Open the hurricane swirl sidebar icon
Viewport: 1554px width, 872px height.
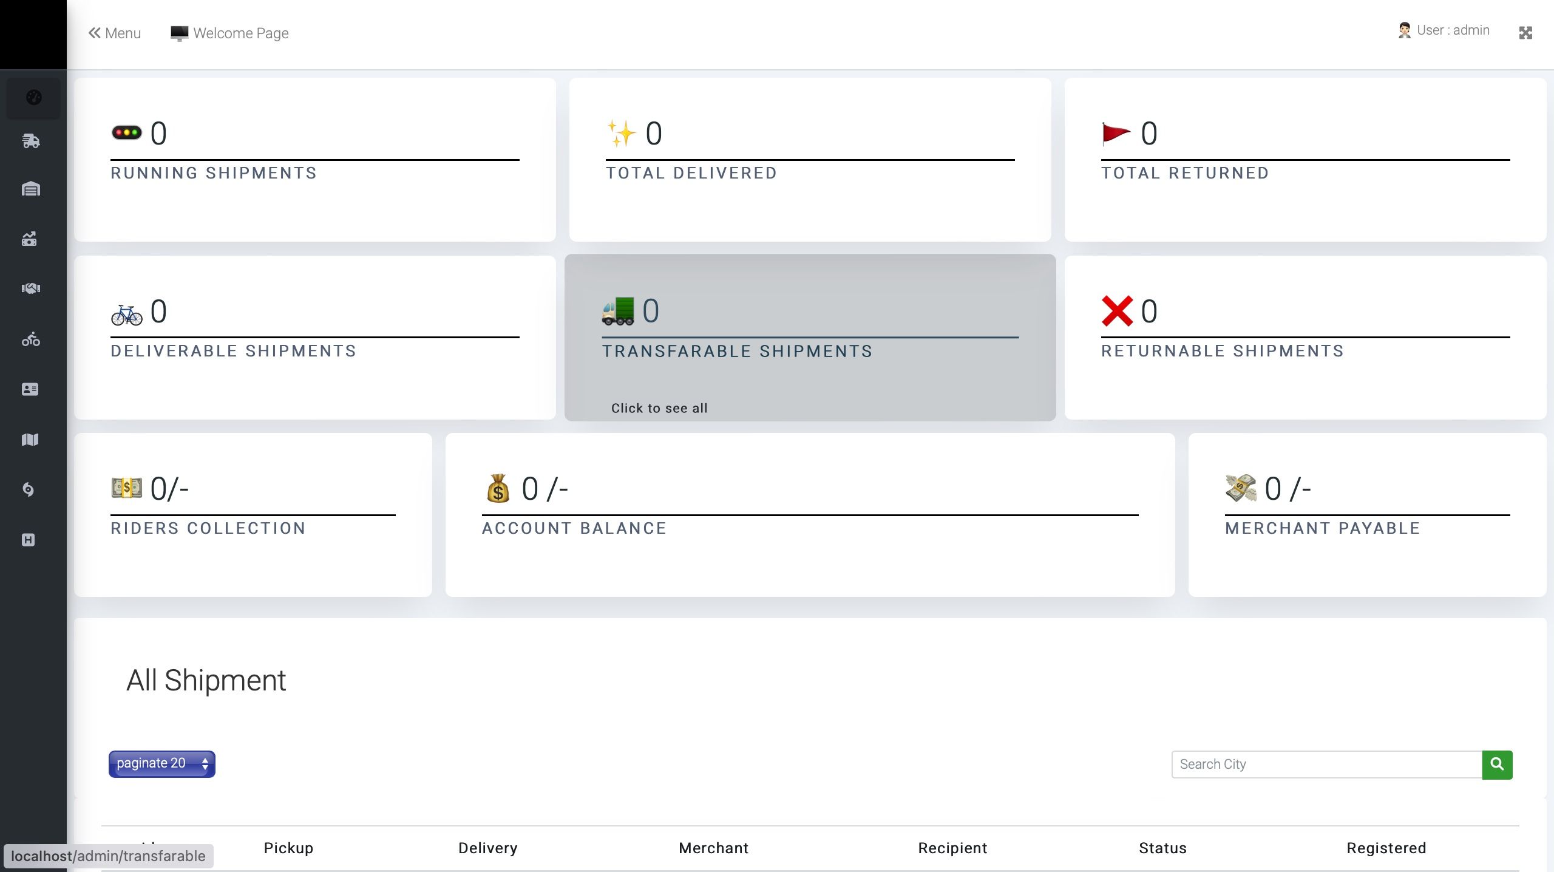point(29,489)
